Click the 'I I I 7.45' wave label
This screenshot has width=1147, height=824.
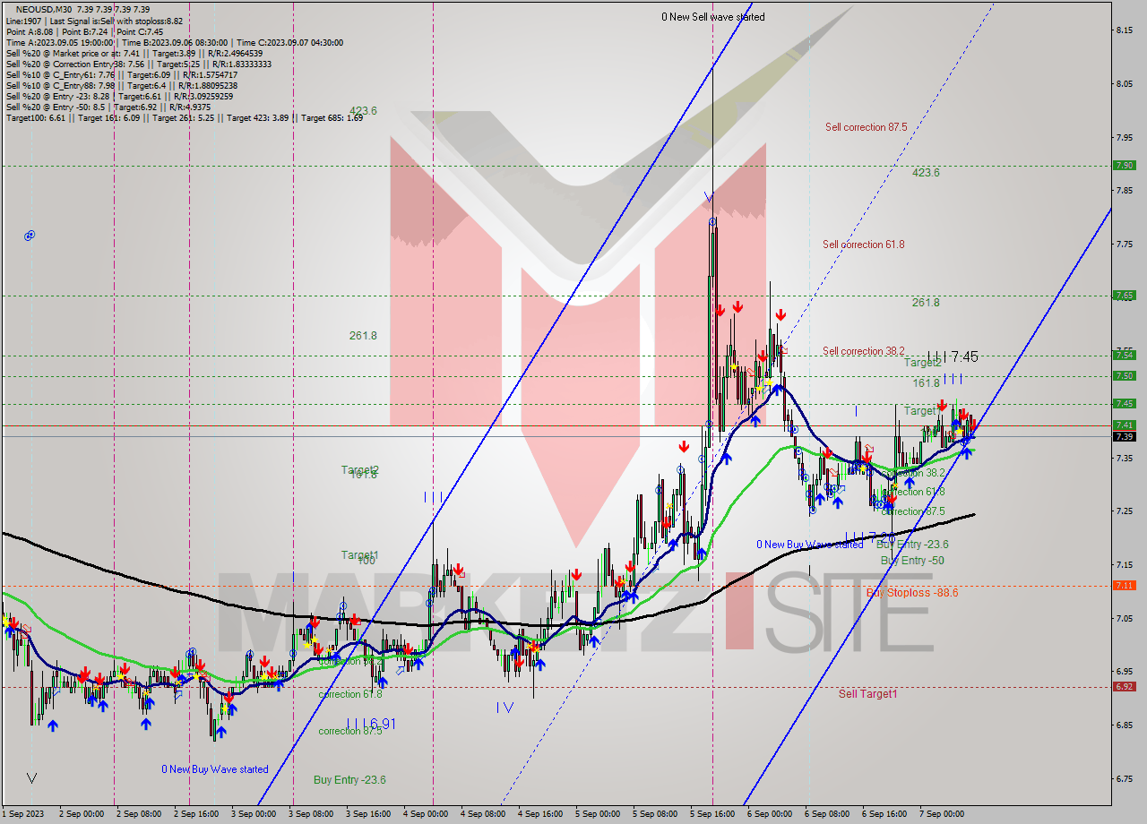pyautogui.click(x=953, y=356)
